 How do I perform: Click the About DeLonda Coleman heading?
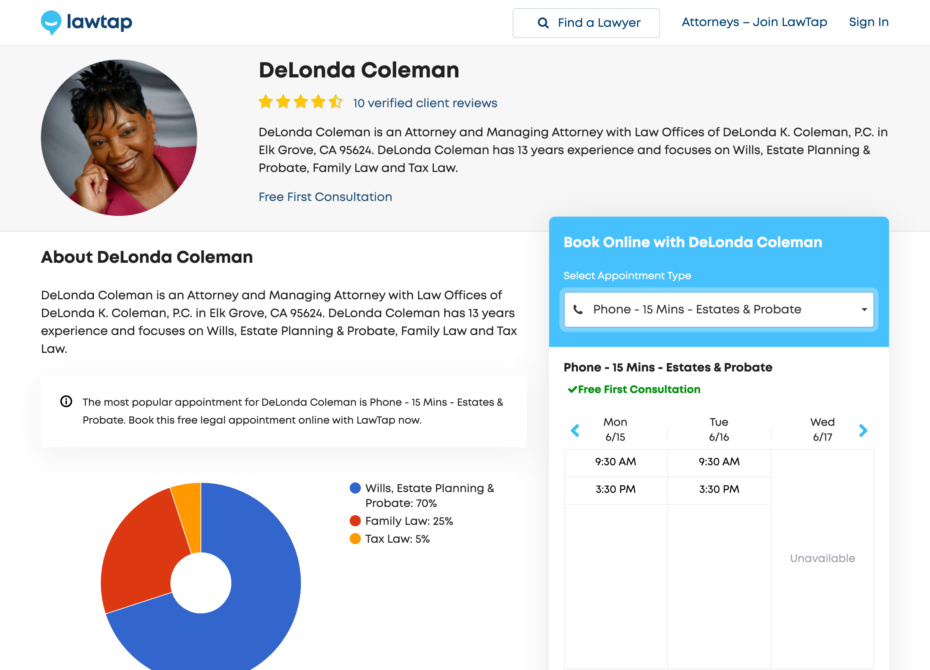[147, 257]
